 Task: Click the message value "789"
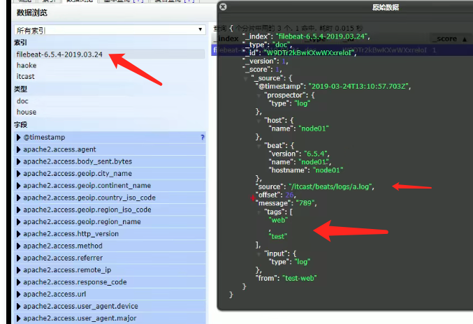305,202
